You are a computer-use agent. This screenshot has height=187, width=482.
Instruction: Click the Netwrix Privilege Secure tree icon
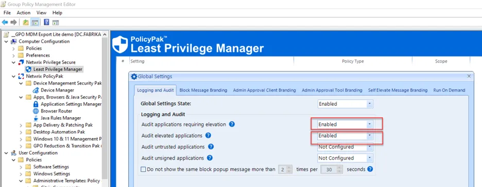[x=21, y=62]
